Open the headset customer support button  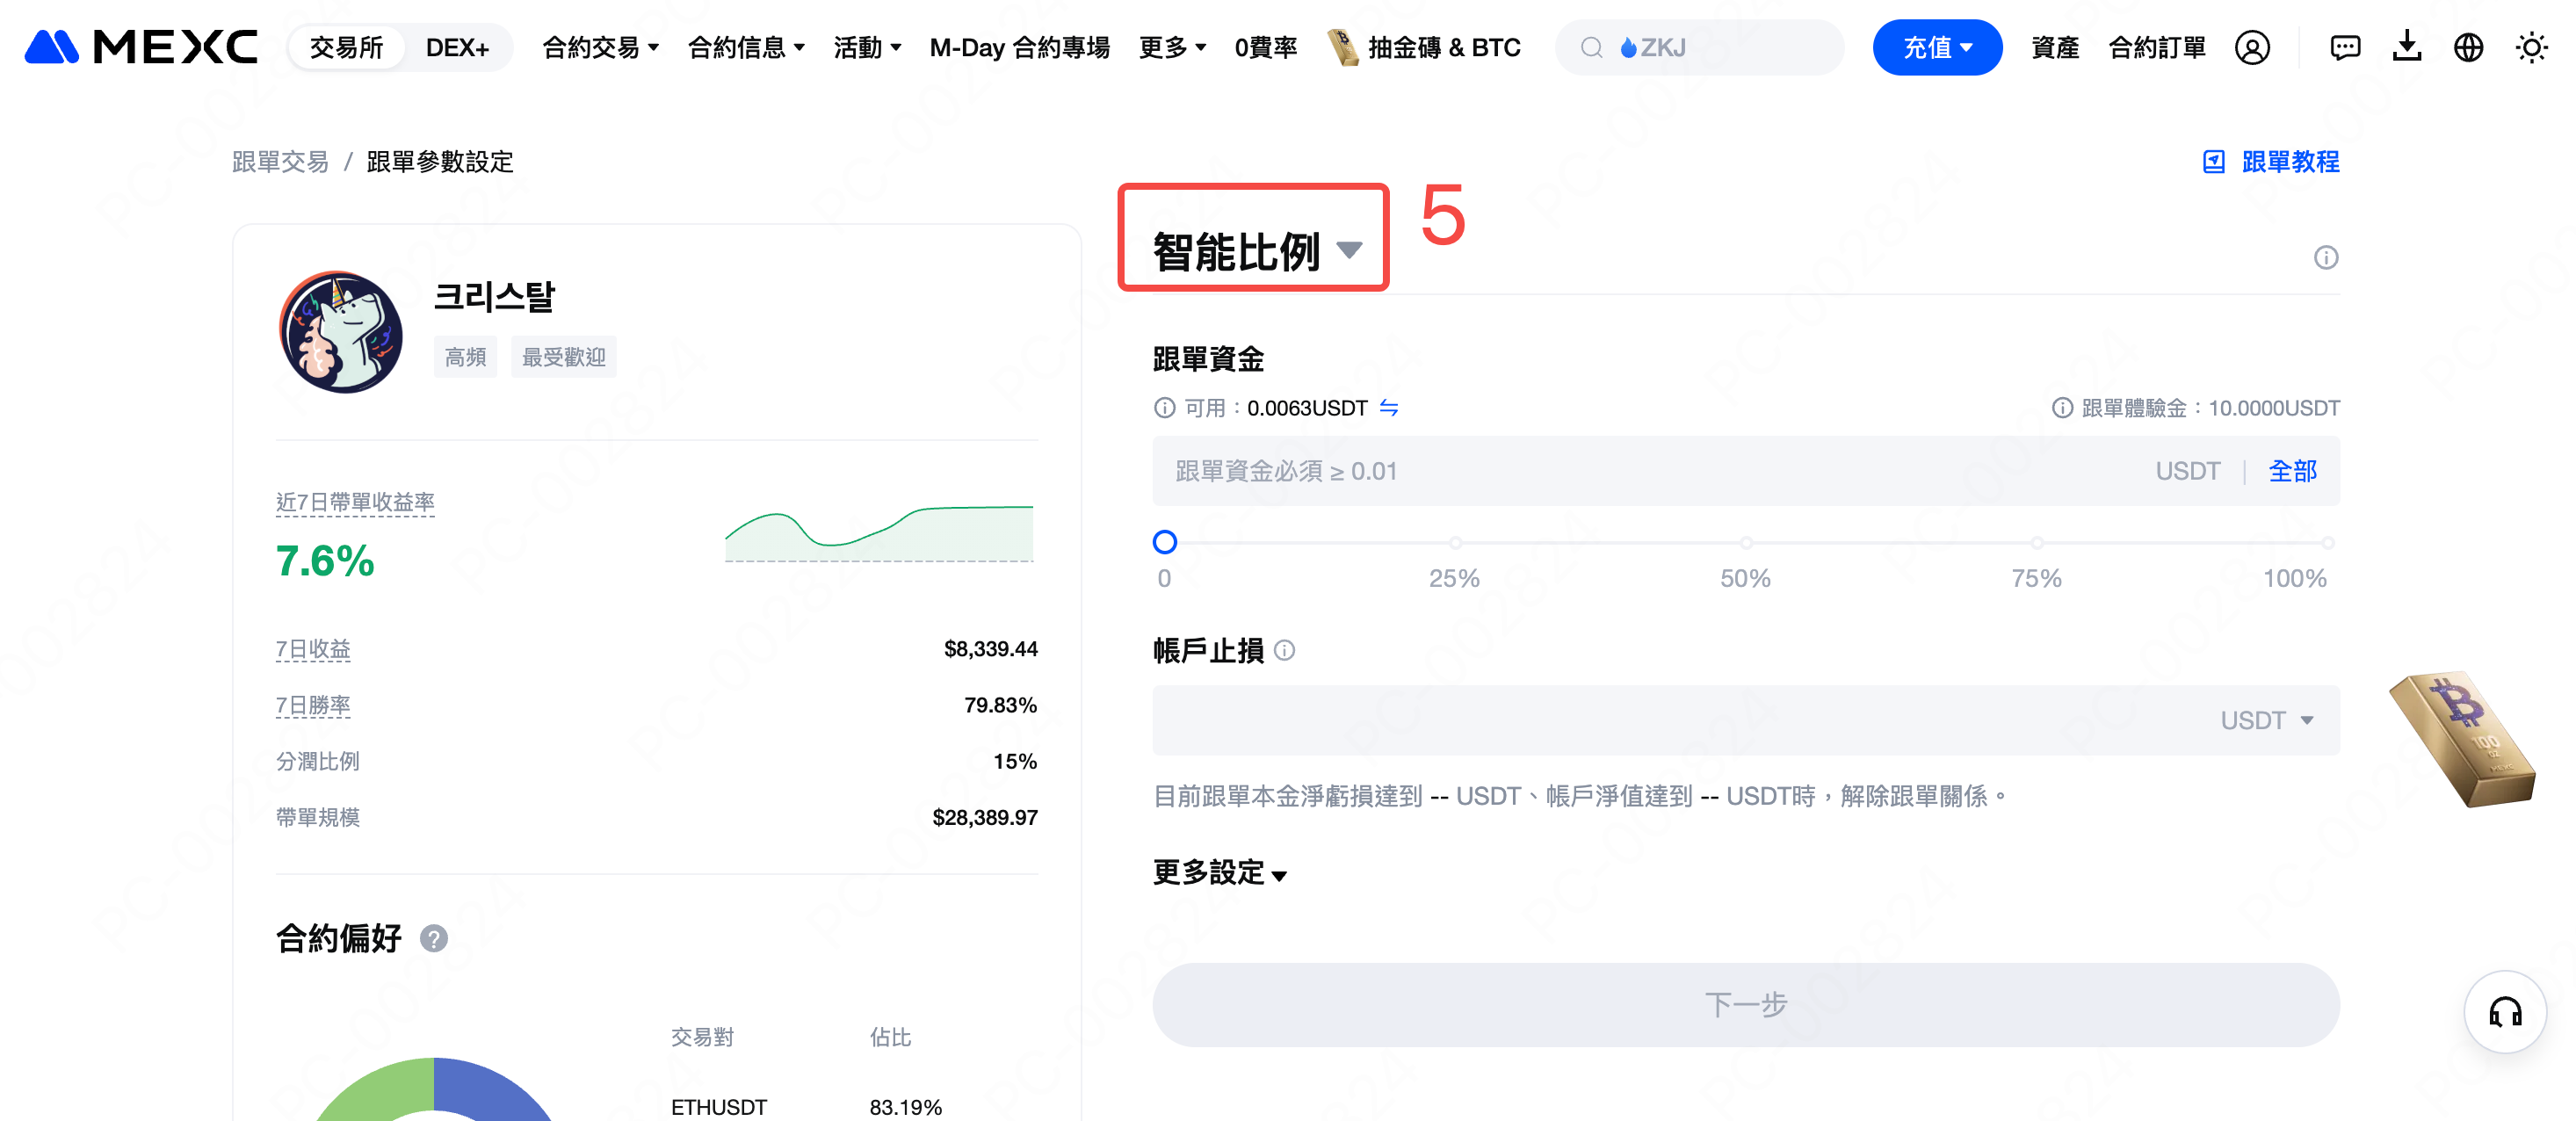point(2505,1011)
